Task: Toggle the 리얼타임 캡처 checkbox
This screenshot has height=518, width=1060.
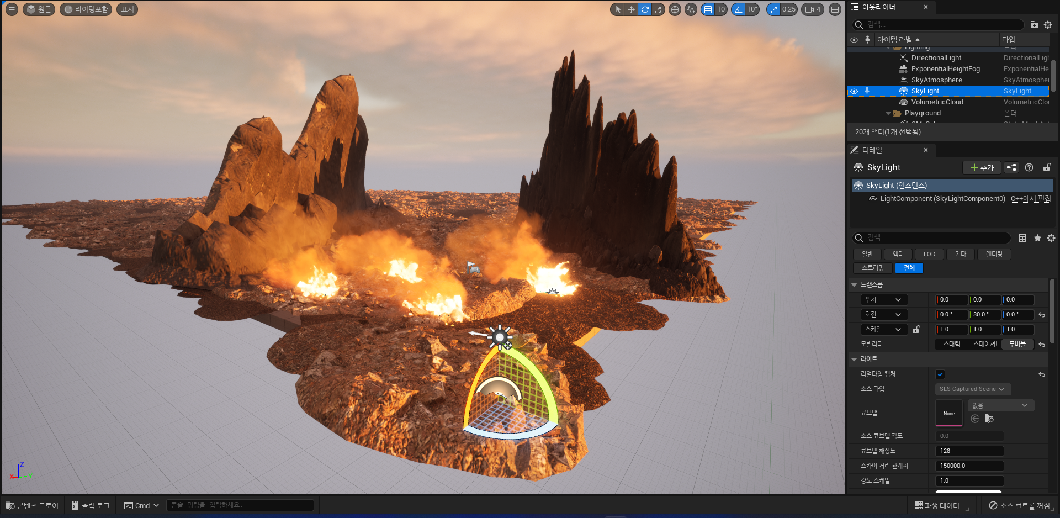Action: coord(940,374)
